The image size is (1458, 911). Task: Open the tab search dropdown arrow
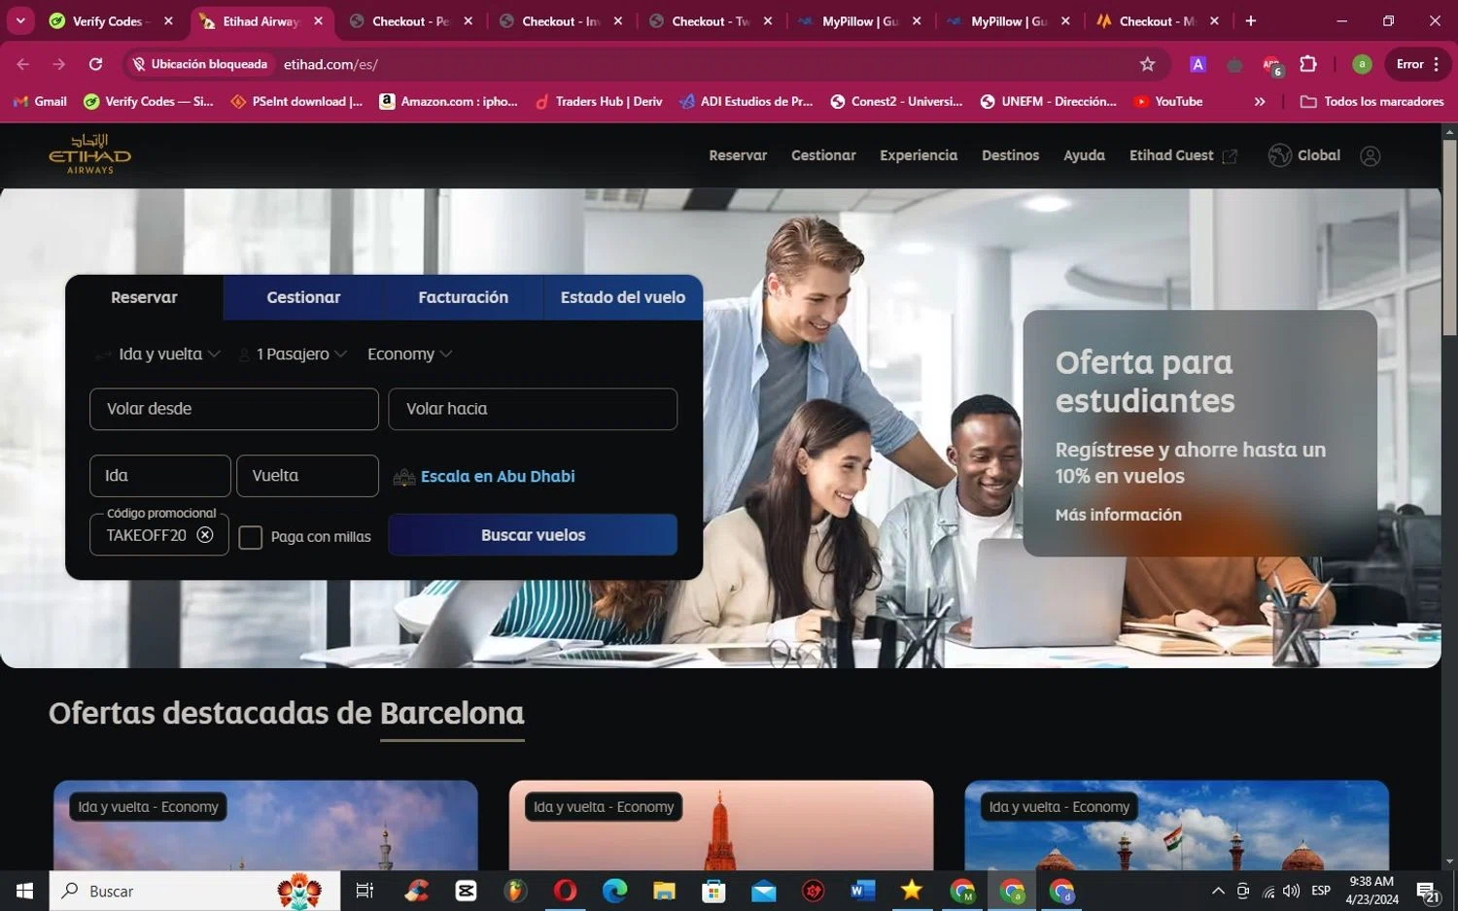(19, 20)
